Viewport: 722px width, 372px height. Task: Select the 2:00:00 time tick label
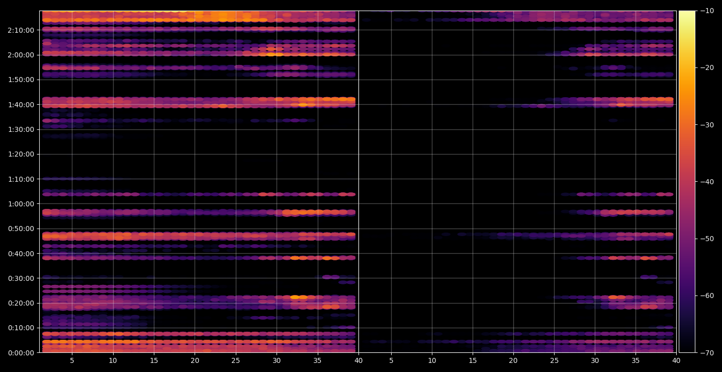pyautogui.click(x=21, y=55)
